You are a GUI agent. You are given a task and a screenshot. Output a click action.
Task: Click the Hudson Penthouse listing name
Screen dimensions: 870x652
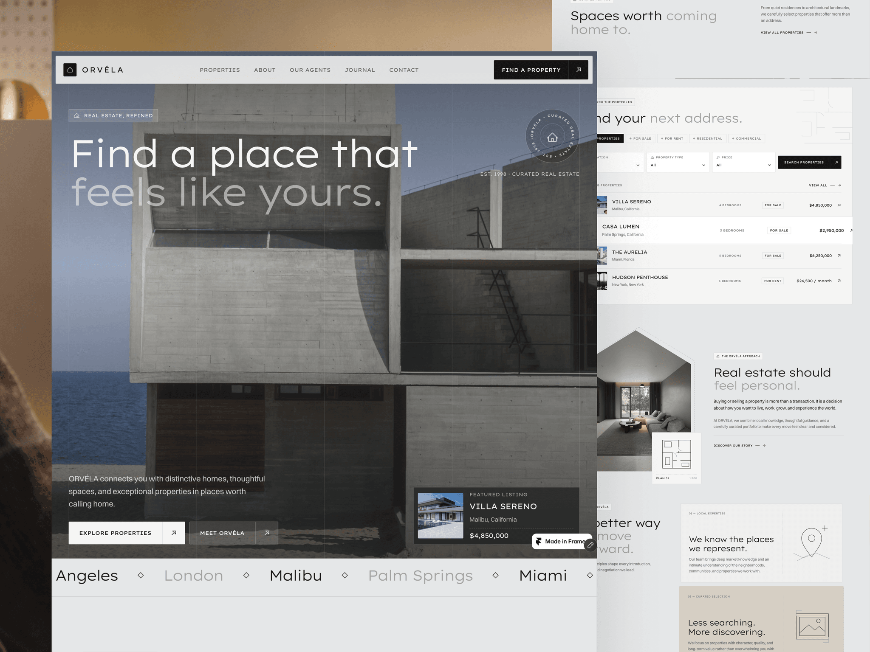tap(640, 277)
